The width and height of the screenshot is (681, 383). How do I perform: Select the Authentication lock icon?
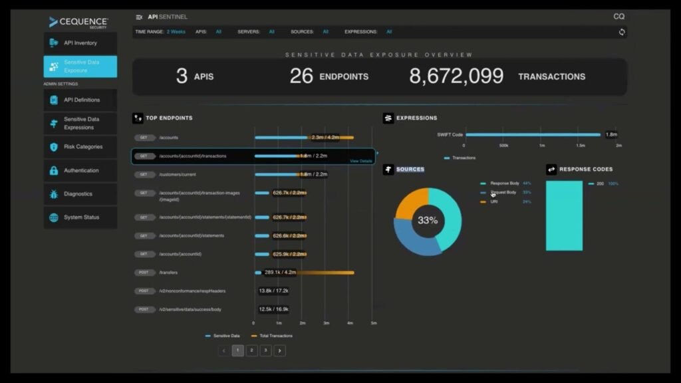pyautogui.click(x=53, y=170)
